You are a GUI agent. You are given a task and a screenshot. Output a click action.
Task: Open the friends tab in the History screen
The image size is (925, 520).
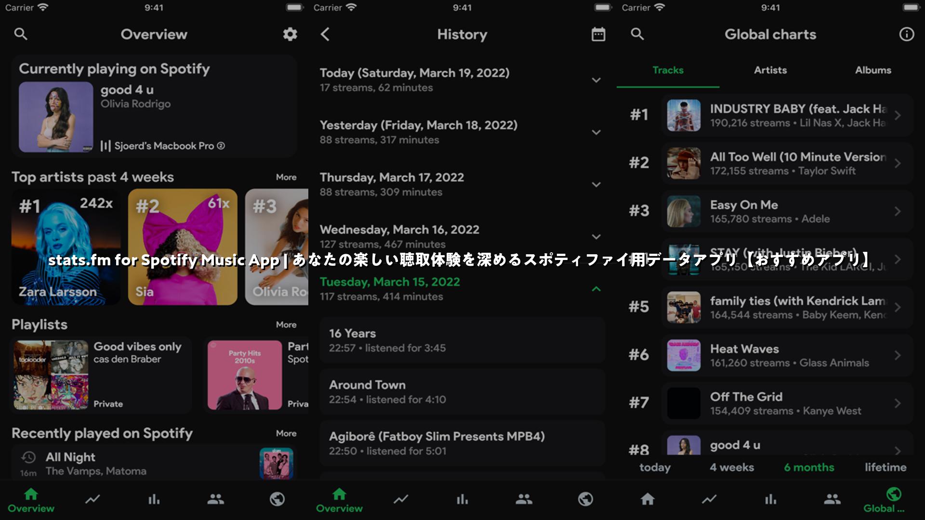[524, 499]
